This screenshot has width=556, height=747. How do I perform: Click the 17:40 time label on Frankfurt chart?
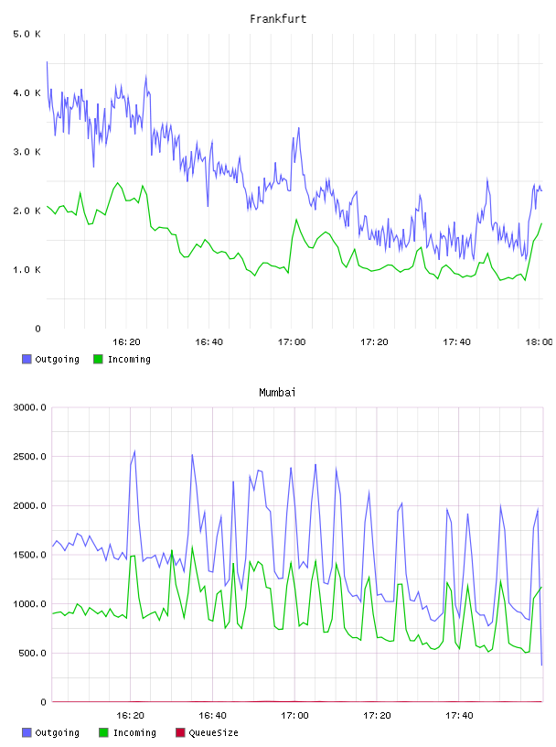point(456,342)
